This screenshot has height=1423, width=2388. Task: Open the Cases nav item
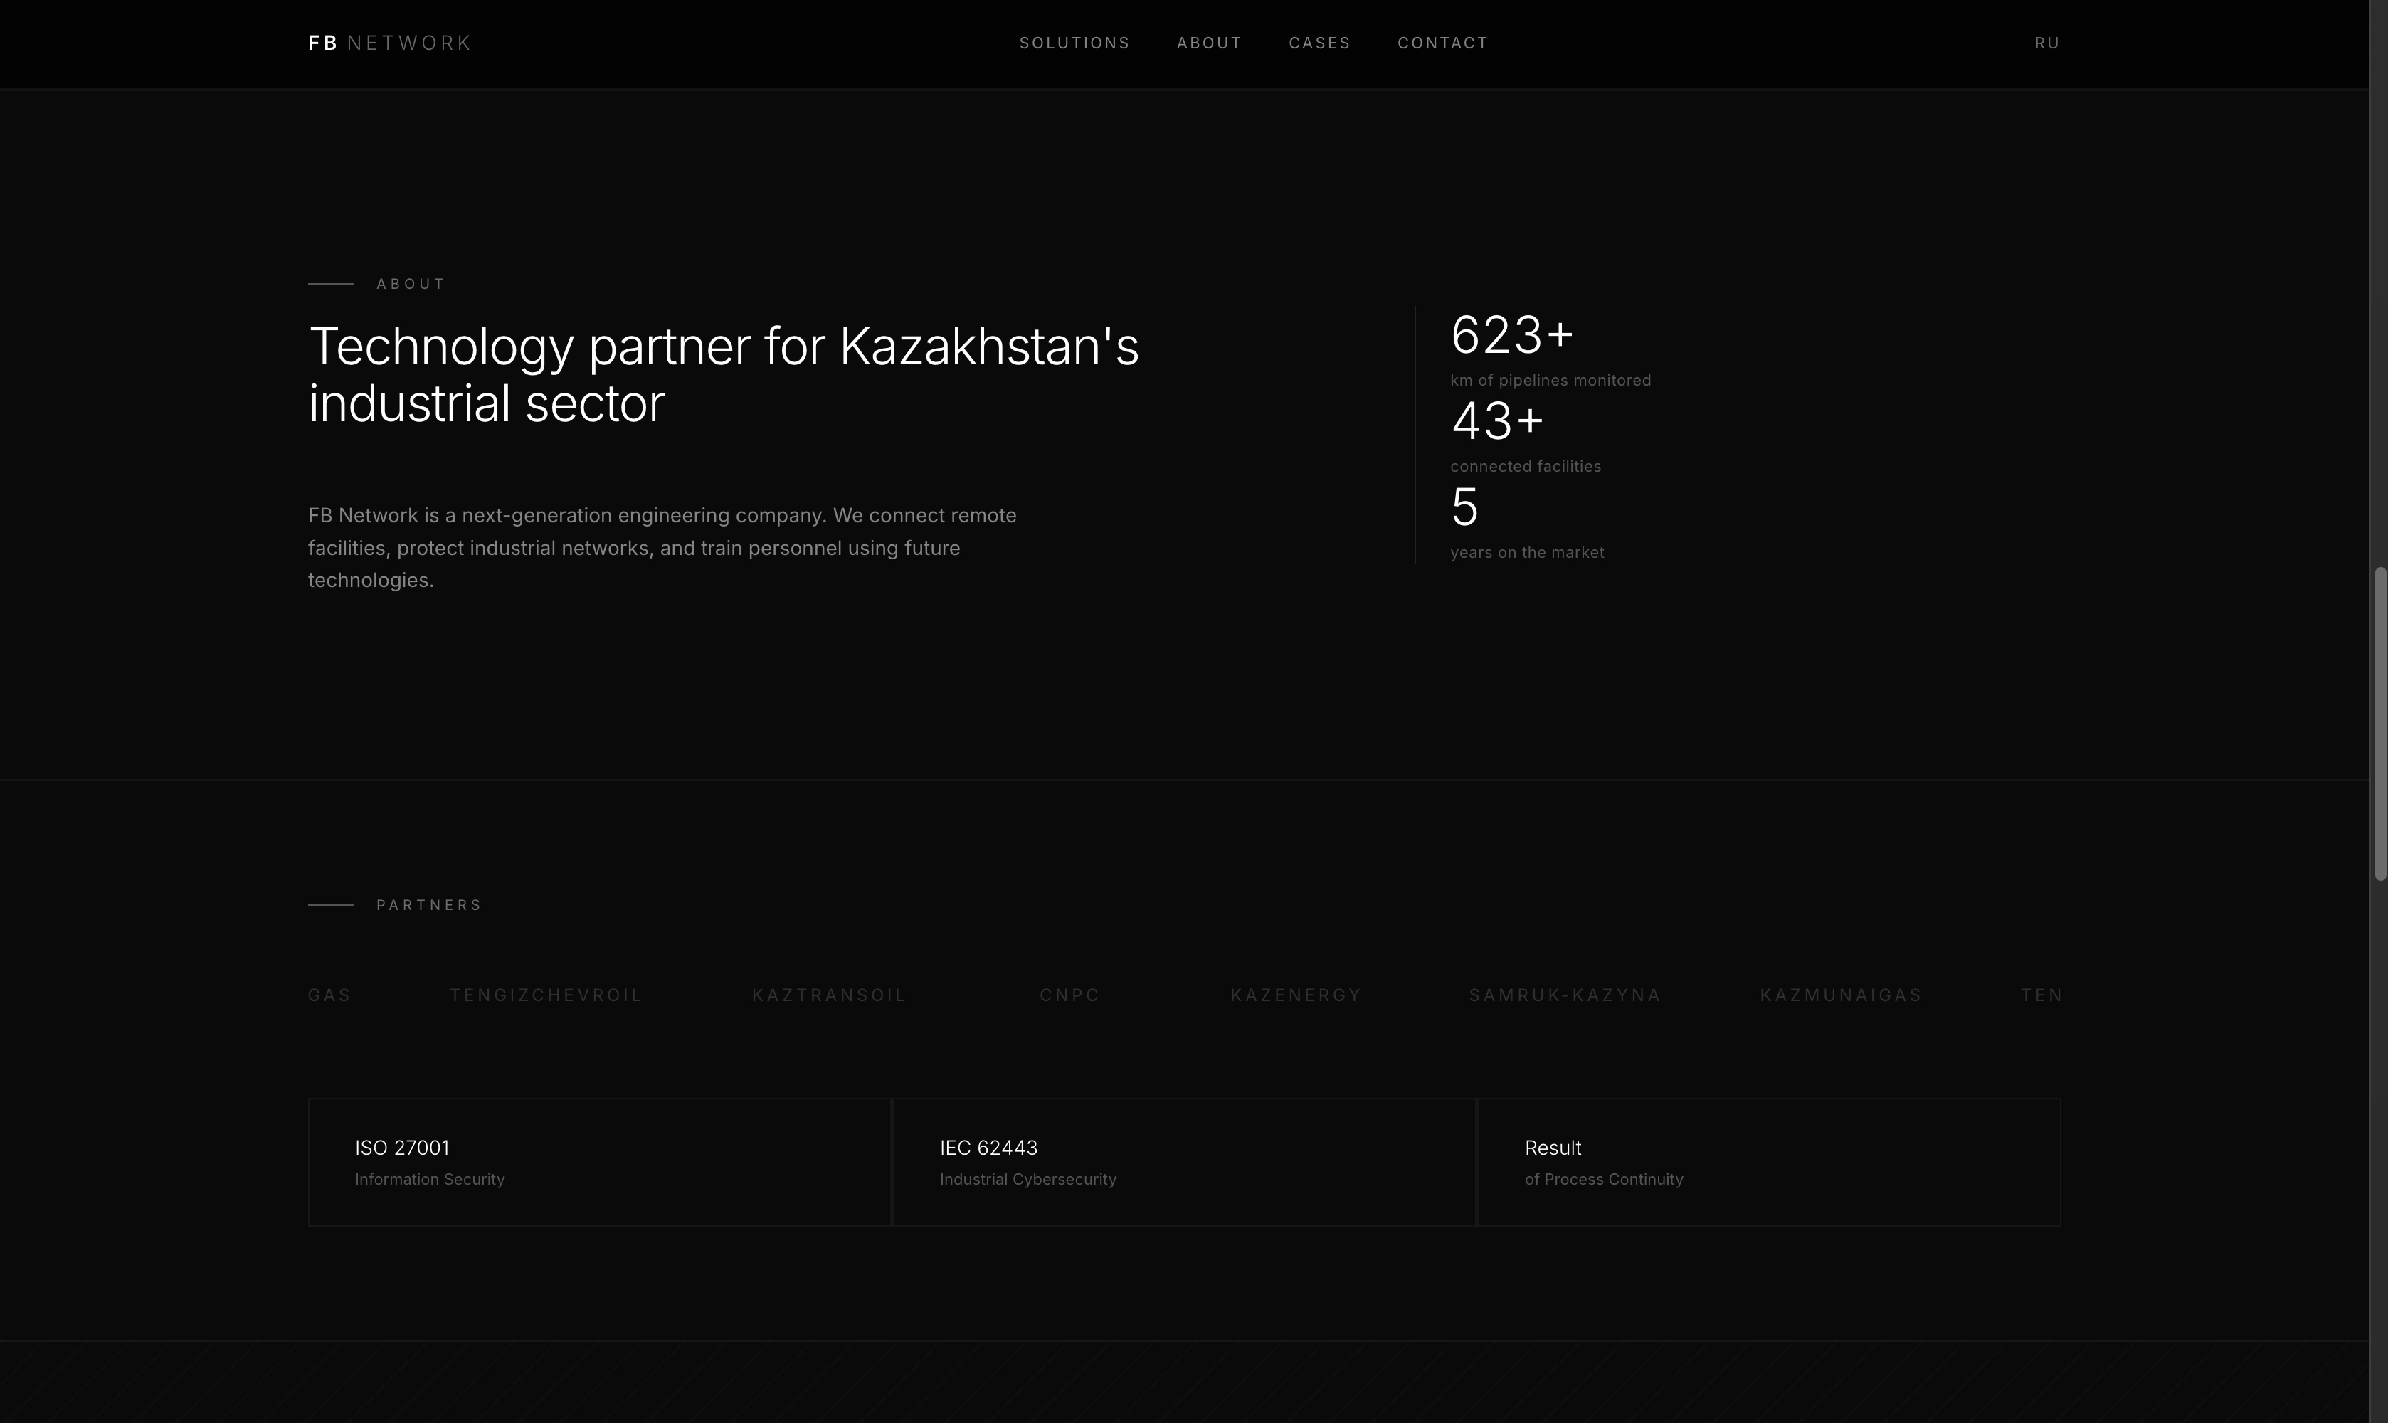click(x=1320, y=43)
